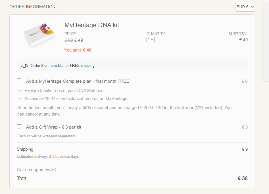
Task: Enable the Add a Gift Wrap checkbox
Action: point(19,127)
